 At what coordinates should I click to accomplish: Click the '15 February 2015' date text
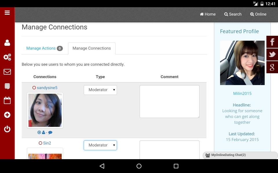tap(242, 140)
